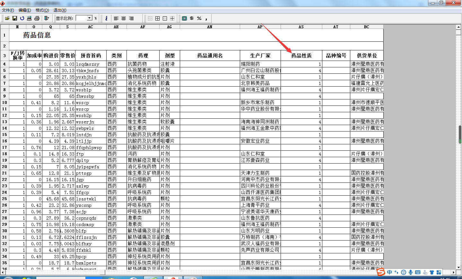This screenshot has width=462, height=279.
Task: Click the 药品信息 title cell
Action: (x=37, y=35)
